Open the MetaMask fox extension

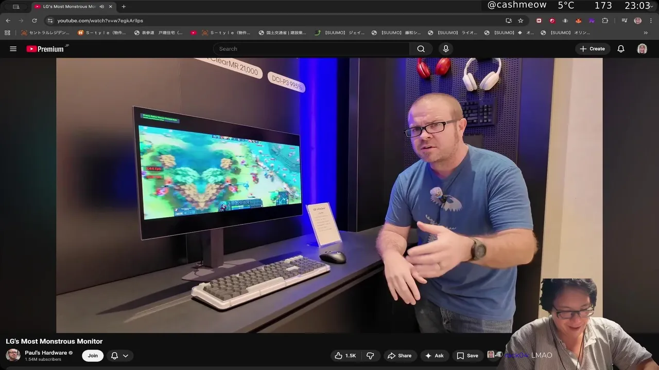pyautogui.click(x=579, y=21)
